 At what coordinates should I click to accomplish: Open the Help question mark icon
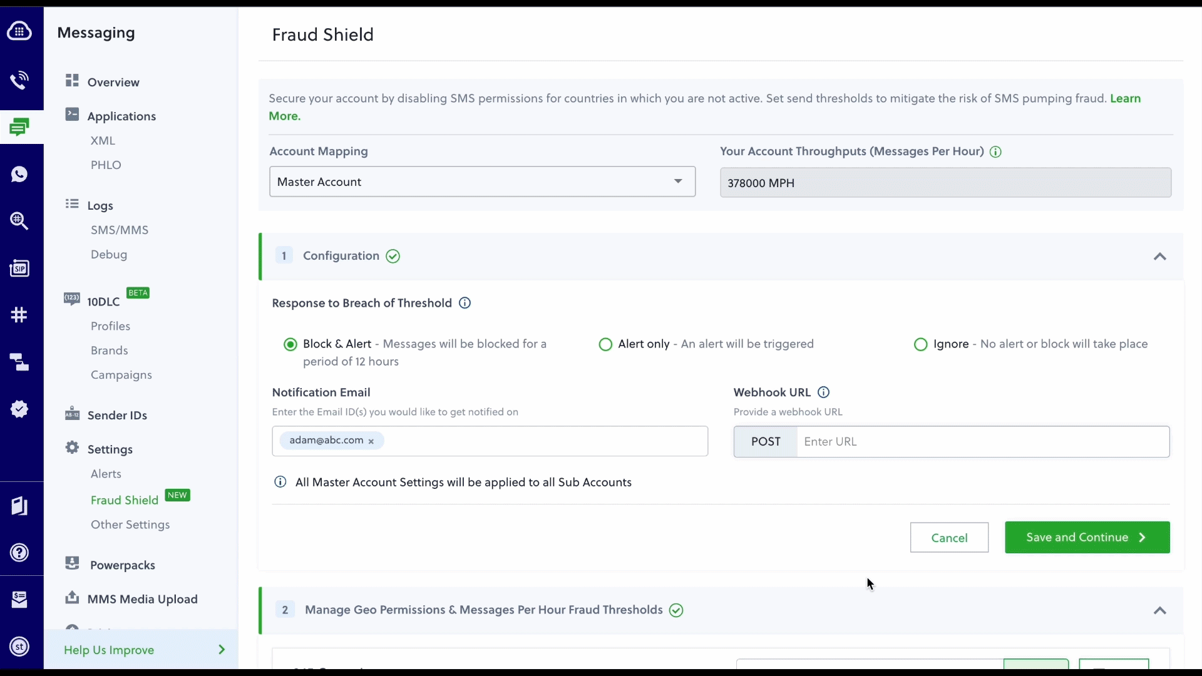[x=20, y=553]
